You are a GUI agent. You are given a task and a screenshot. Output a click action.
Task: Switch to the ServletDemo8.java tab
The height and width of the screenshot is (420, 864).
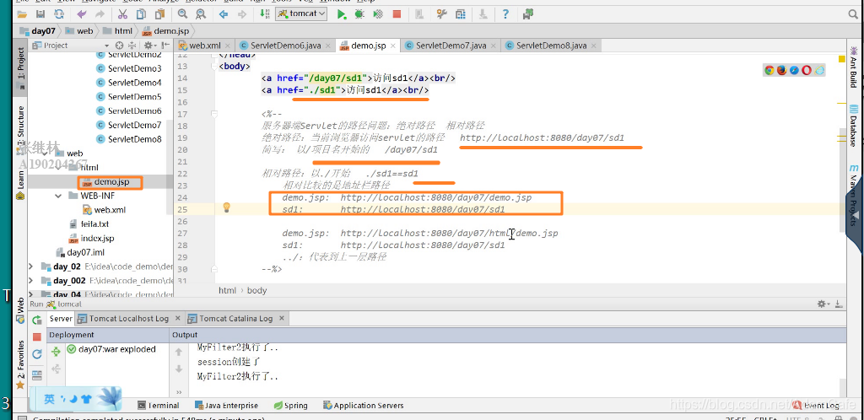tap(551, 46)
